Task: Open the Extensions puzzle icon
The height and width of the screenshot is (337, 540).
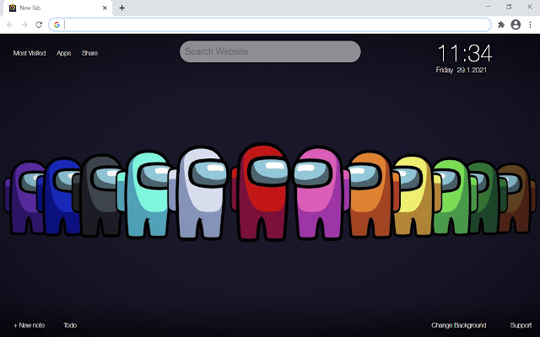Action: (x=501, y=24)
